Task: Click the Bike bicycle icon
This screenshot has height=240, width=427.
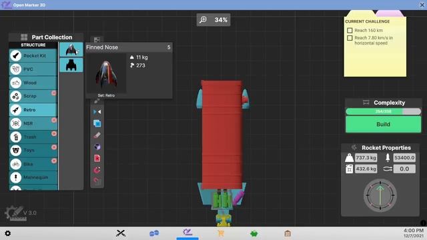Action: click(x=16, y=164)
